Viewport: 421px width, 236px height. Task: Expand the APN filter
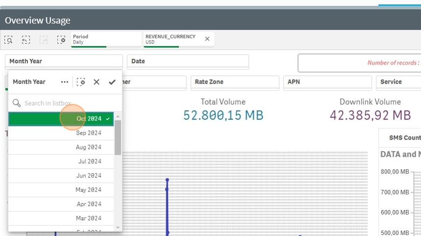(x=327, y=82)
